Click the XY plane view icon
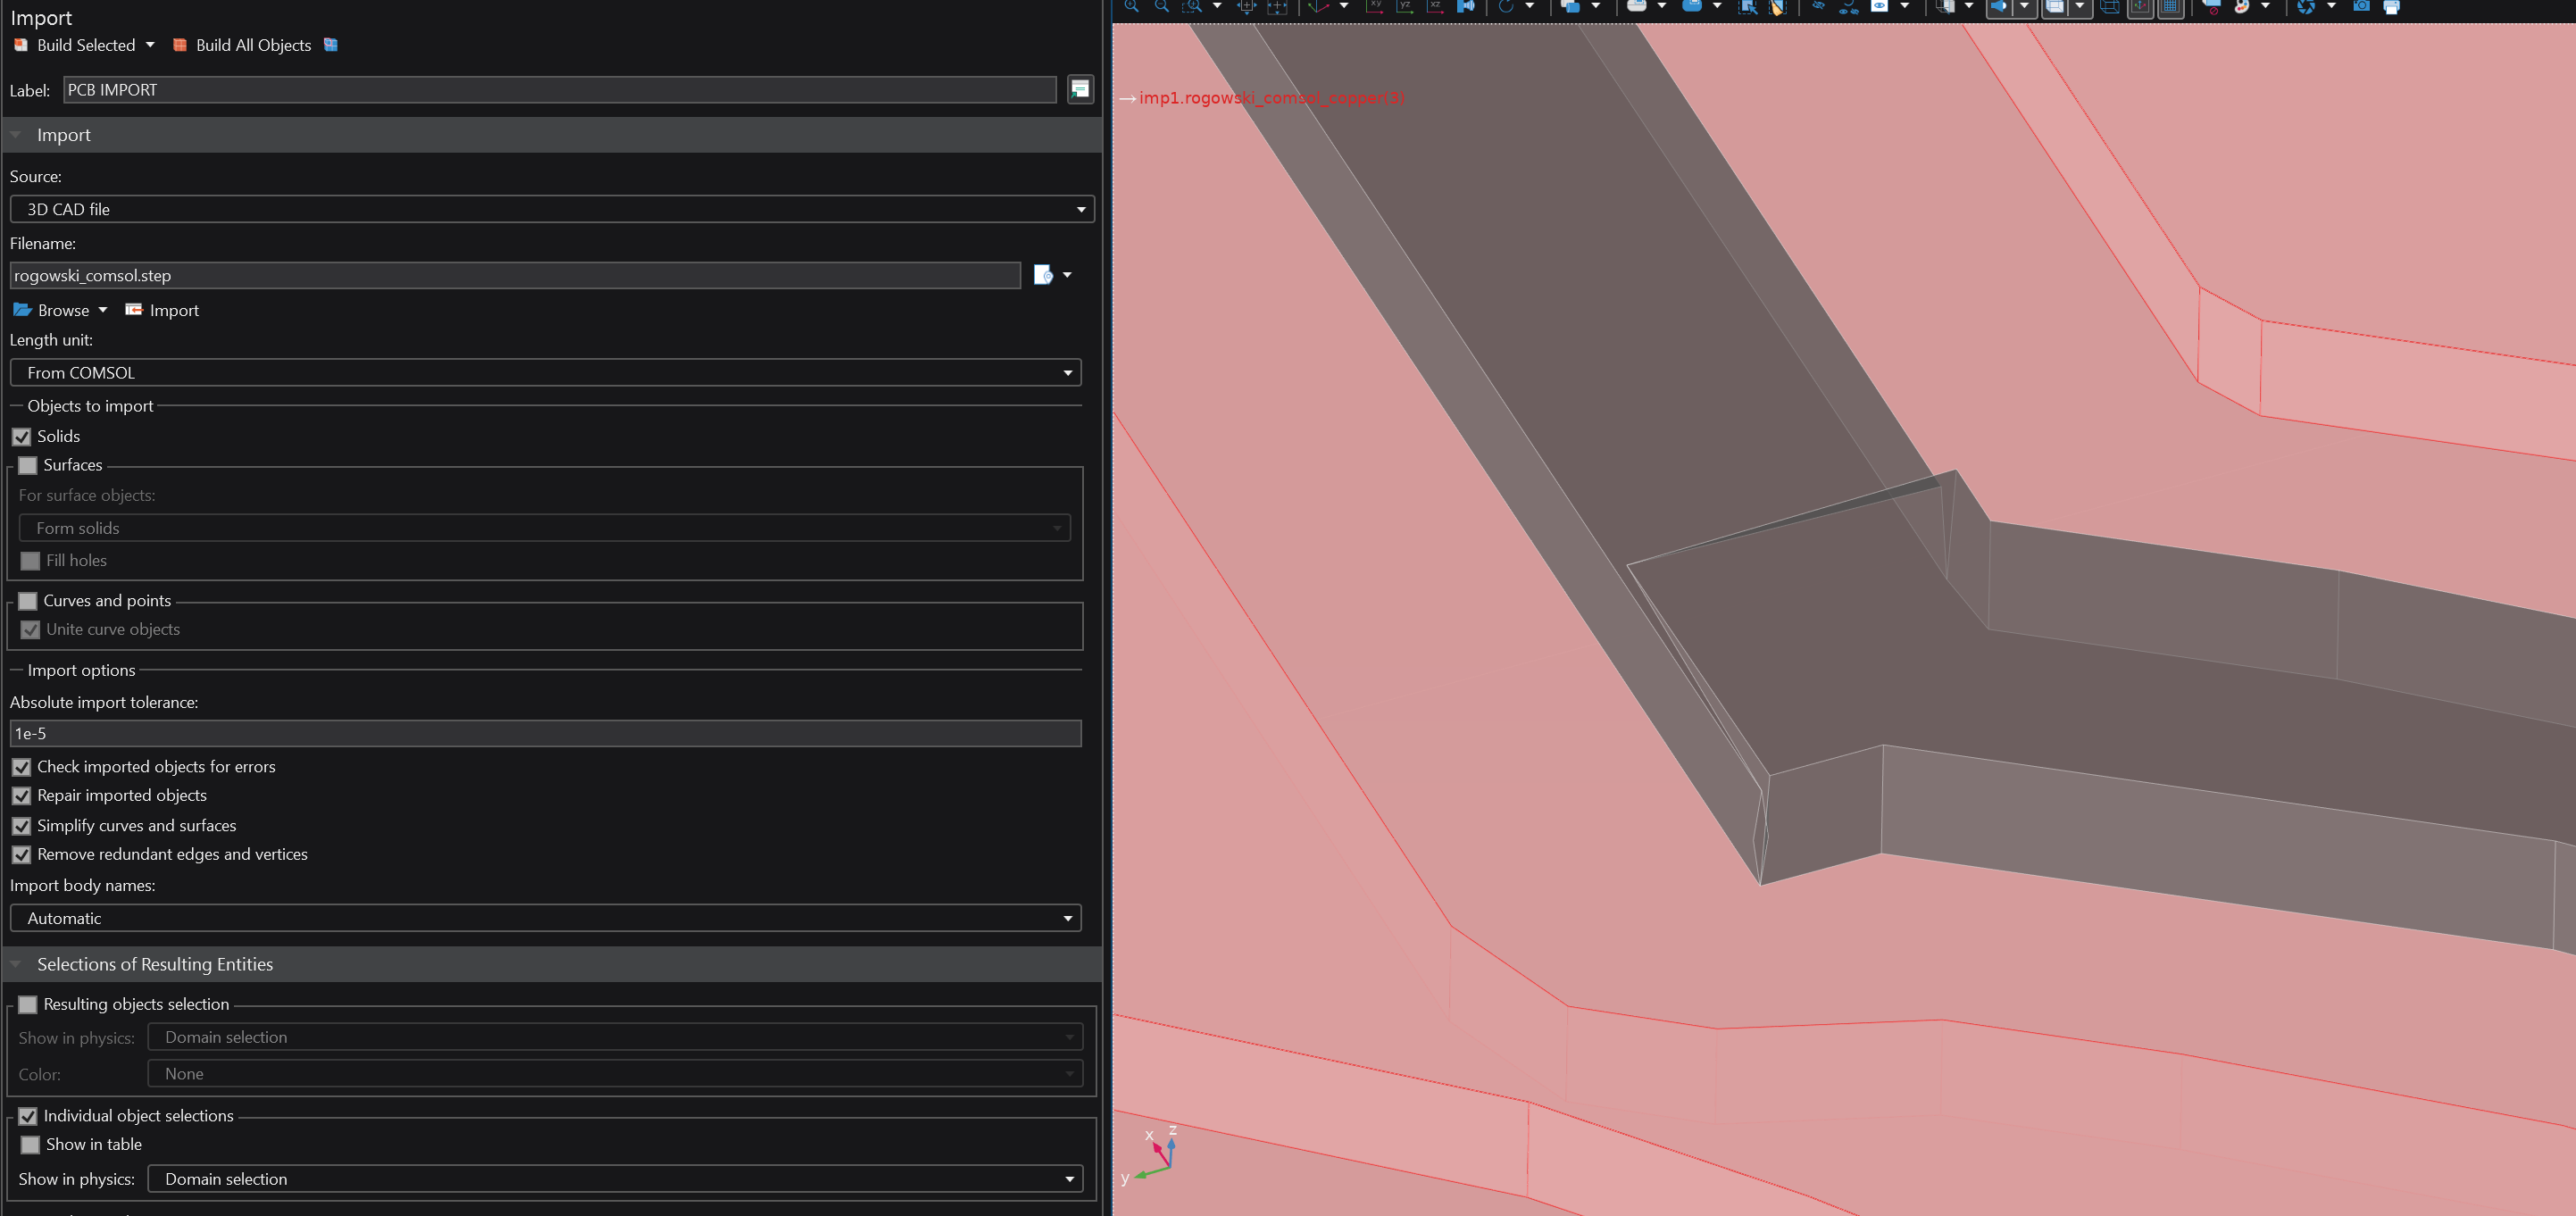This screenshot has width=2576, height=1216. (x=1374, y=6)
